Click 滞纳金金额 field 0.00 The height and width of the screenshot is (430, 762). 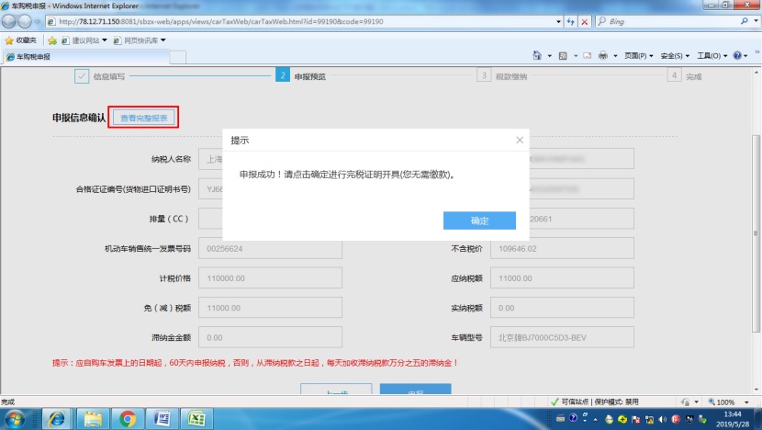(x=270, y=337)
